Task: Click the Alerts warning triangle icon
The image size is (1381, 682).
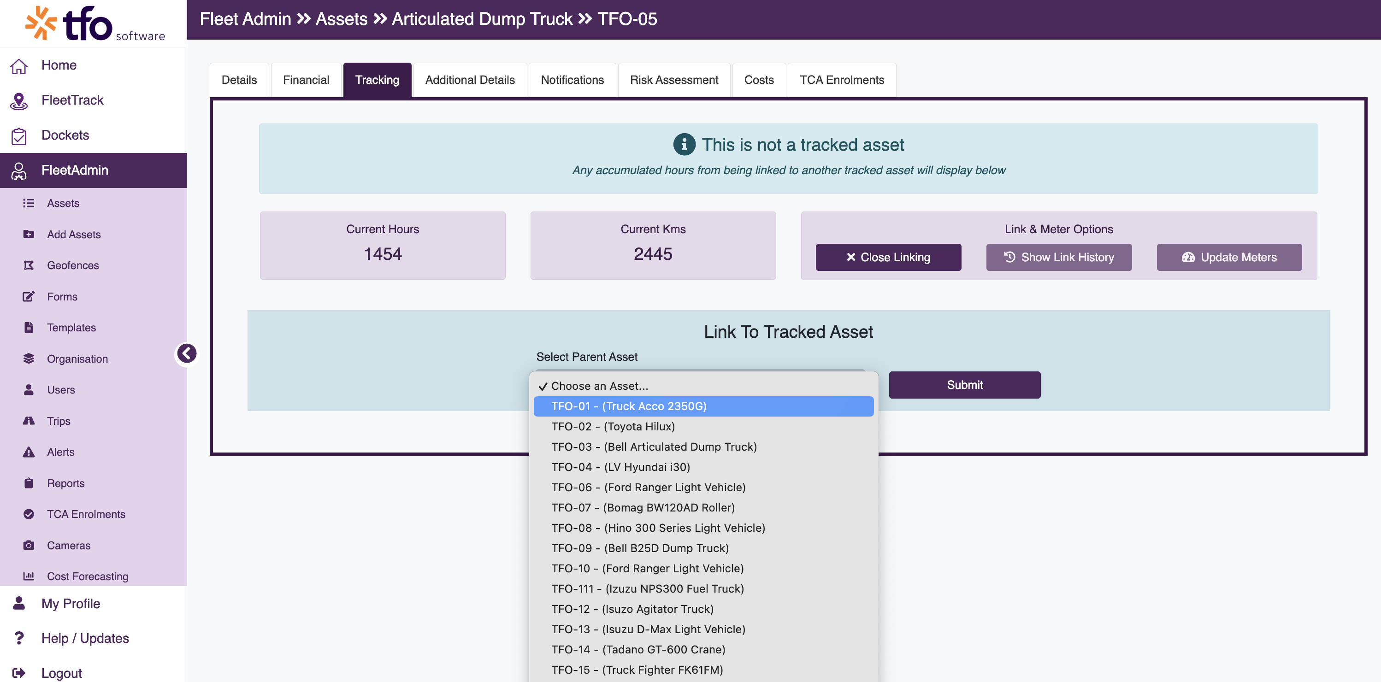Action: tap(29, 452)
